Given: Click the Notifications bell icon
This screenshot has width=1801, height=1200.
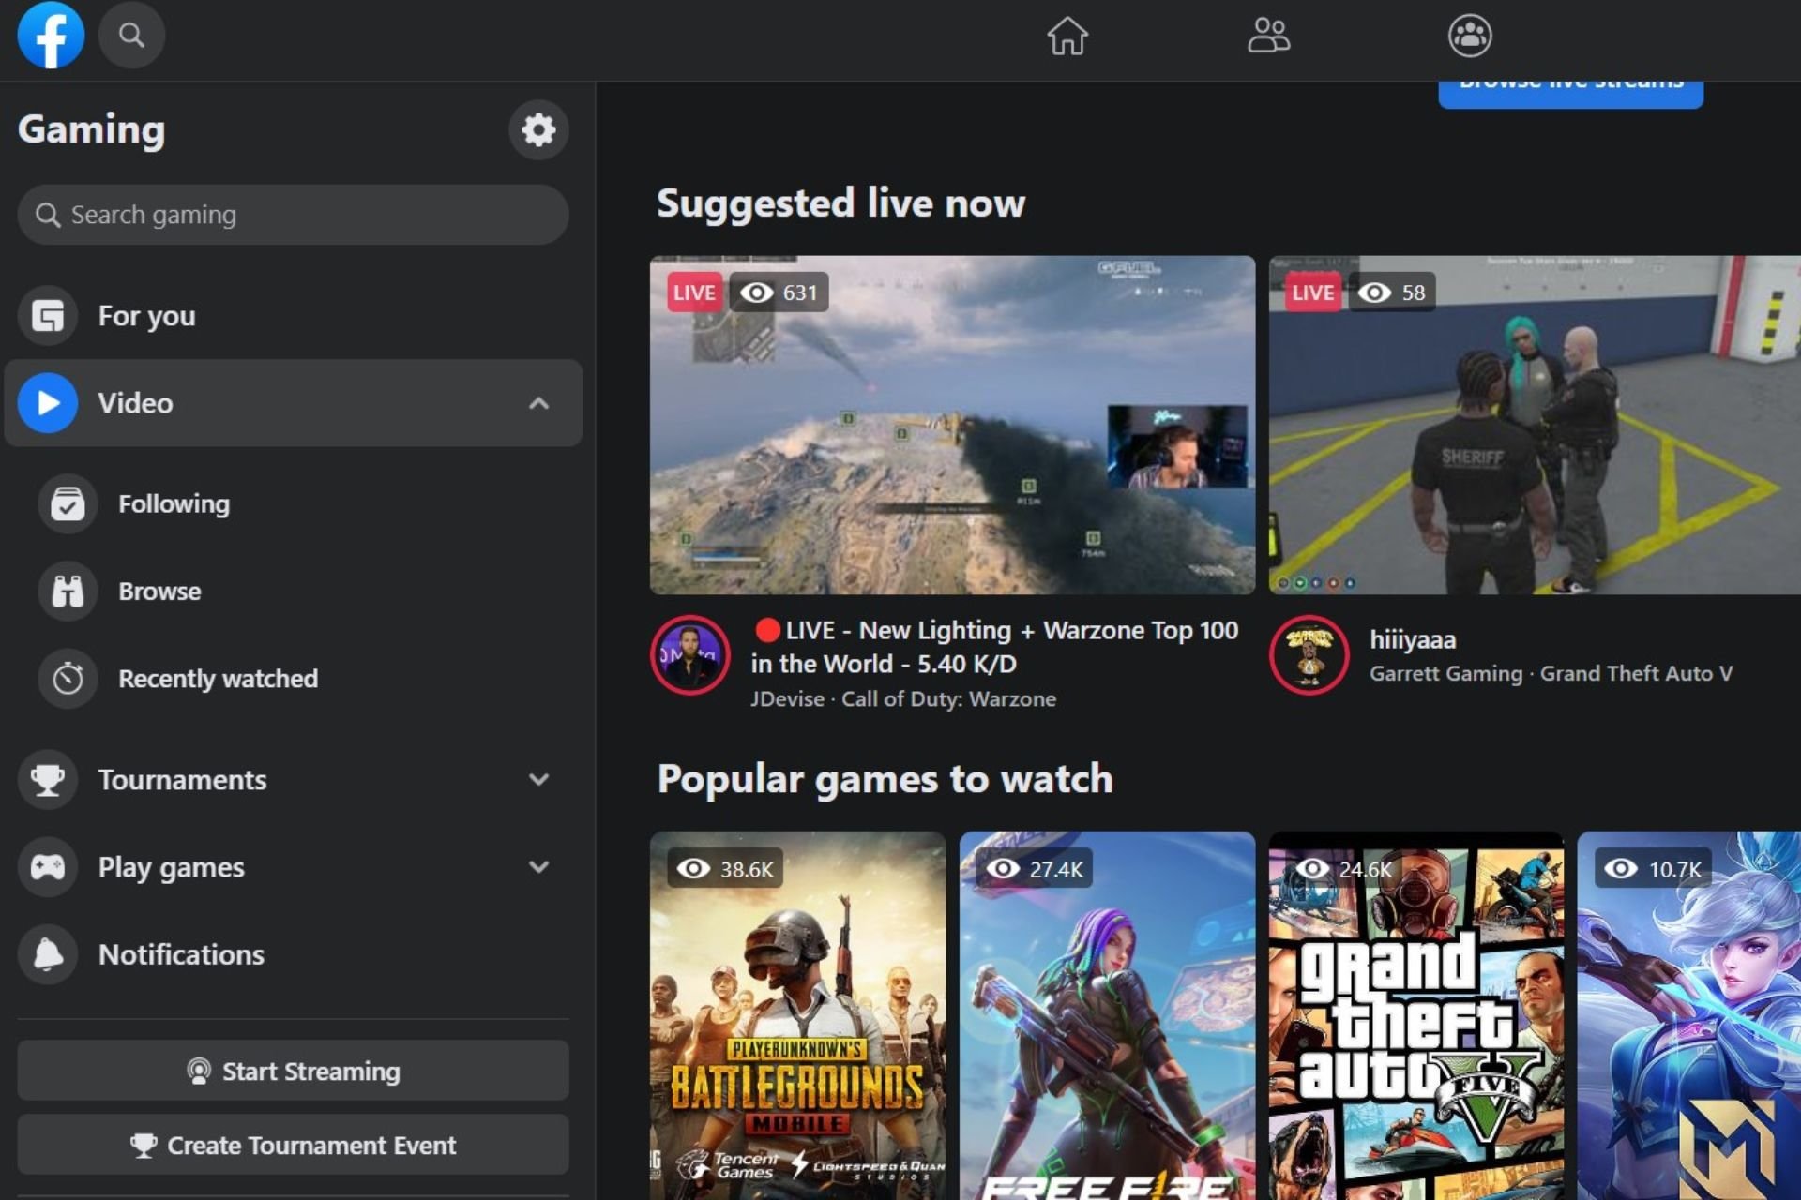Looking at the screenshot, I should point(48,954).
